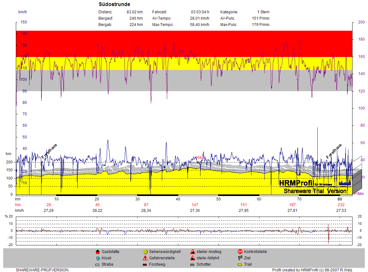This screenshot has height=272, width=368.
Task: Select the steiler Anstieg triangle icon
Action: pos(193,252)
